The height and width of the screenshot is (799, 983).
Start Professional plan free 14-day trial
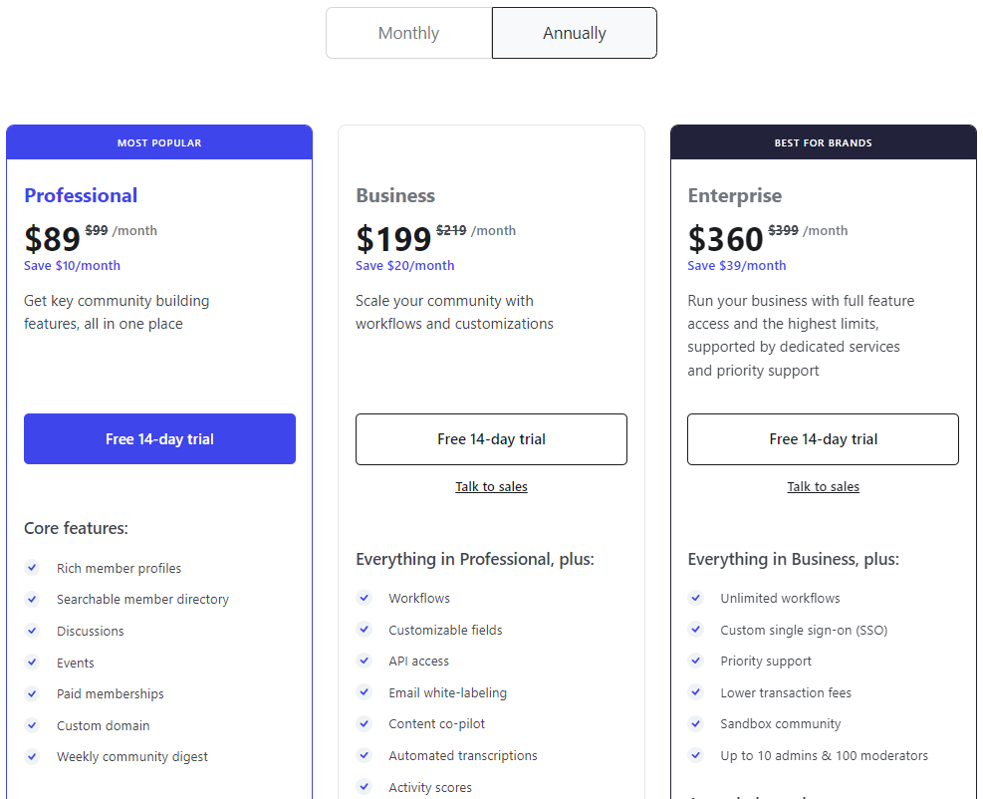pyautogui.click(x=160, y=439)
